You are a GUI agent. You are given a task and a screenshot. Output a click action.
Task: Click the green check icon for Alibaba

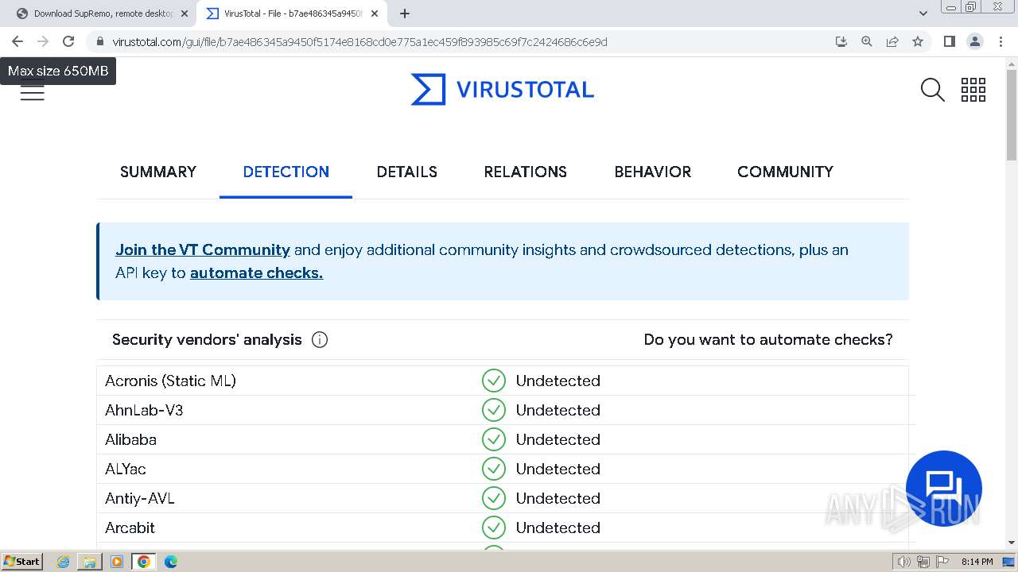494,439
